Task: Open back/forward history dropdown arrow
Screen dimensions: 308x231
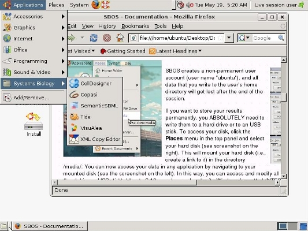Action: click(x=82, y=38)
